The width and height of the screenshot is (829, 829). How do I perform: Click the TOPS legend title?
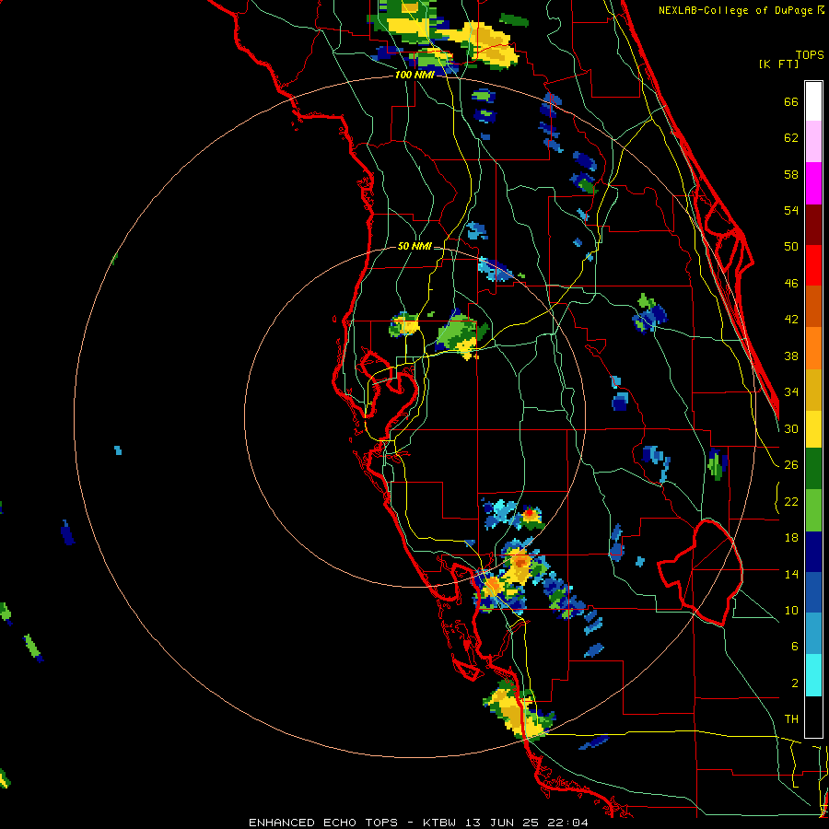(810, 54)
